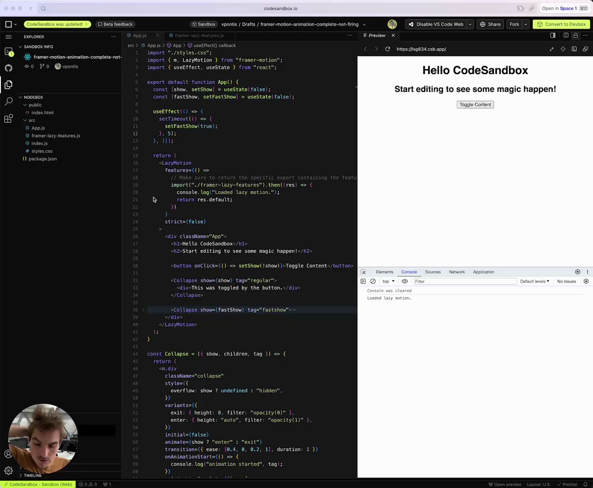This screenshot has height=488, width=593.
Task: Click Open preview in status bar
Action: [x=505, y=484]
